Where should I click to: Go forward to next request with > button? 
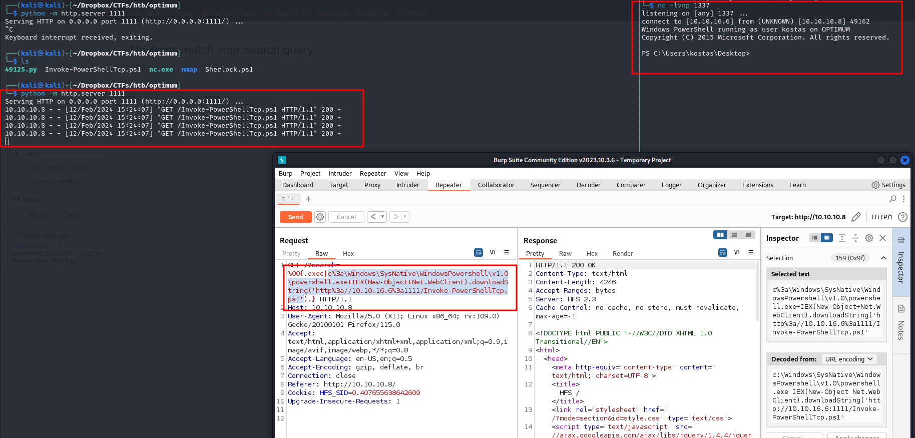click(396, 217)
